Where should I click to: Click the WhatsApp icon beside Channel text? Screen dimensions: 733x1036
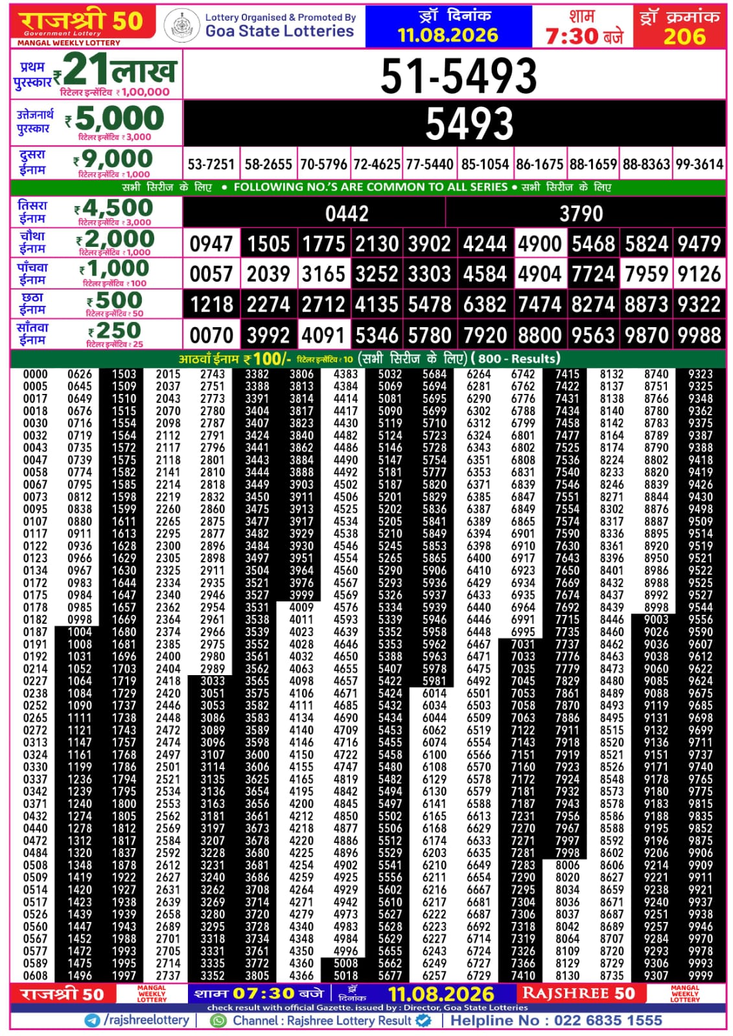click(218, 1020)
